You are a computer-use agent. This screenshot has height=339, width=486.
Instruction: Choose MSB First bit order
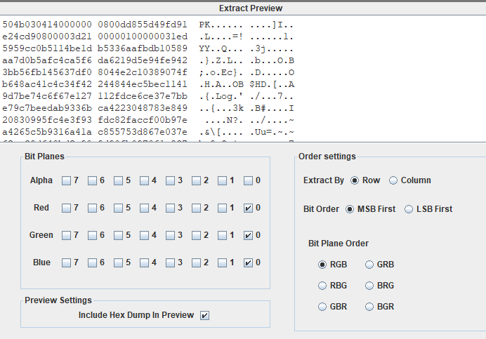pos(350,209)
